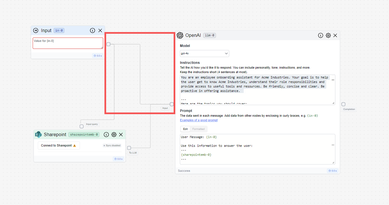This screenshot has height=205, width=389.
Task: Click the Input node title
Action: [46, 30]
